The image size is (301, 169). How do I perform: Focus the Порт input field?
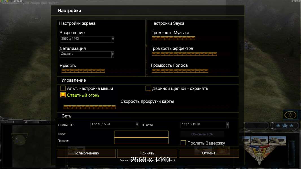(141, 134)
